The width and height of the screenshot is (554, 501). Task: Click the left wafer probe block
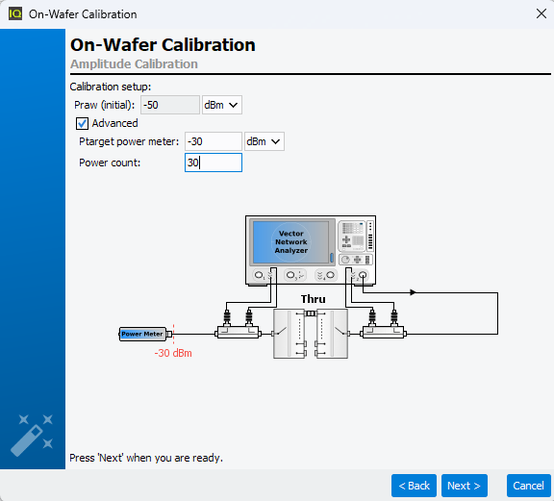point(290,334)
